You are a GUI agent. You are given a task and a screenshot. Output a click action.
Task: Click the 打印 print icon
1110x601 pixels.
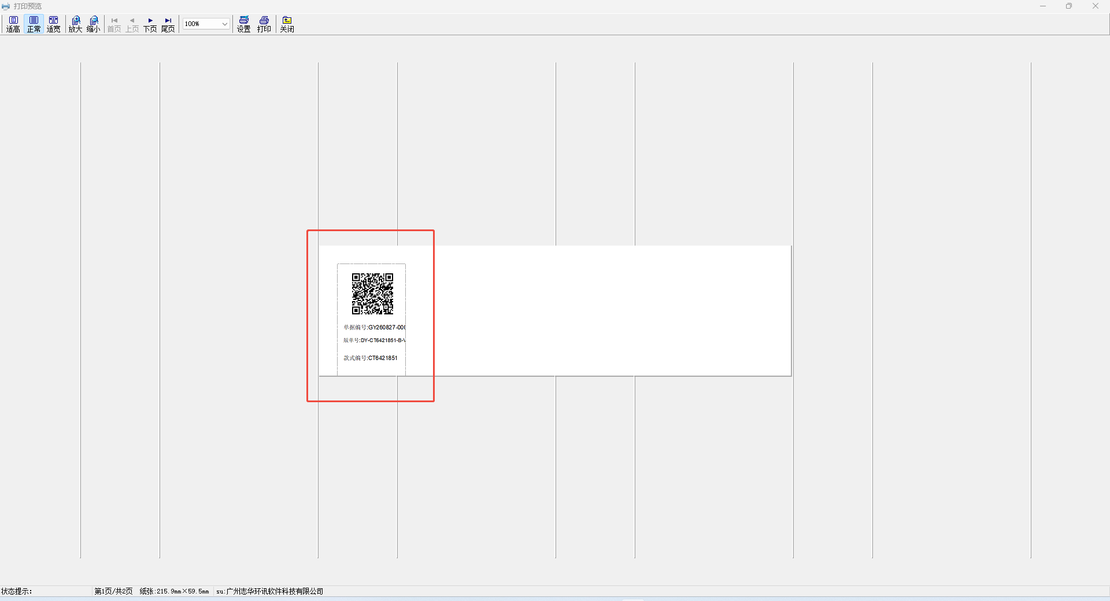[264, 24]
